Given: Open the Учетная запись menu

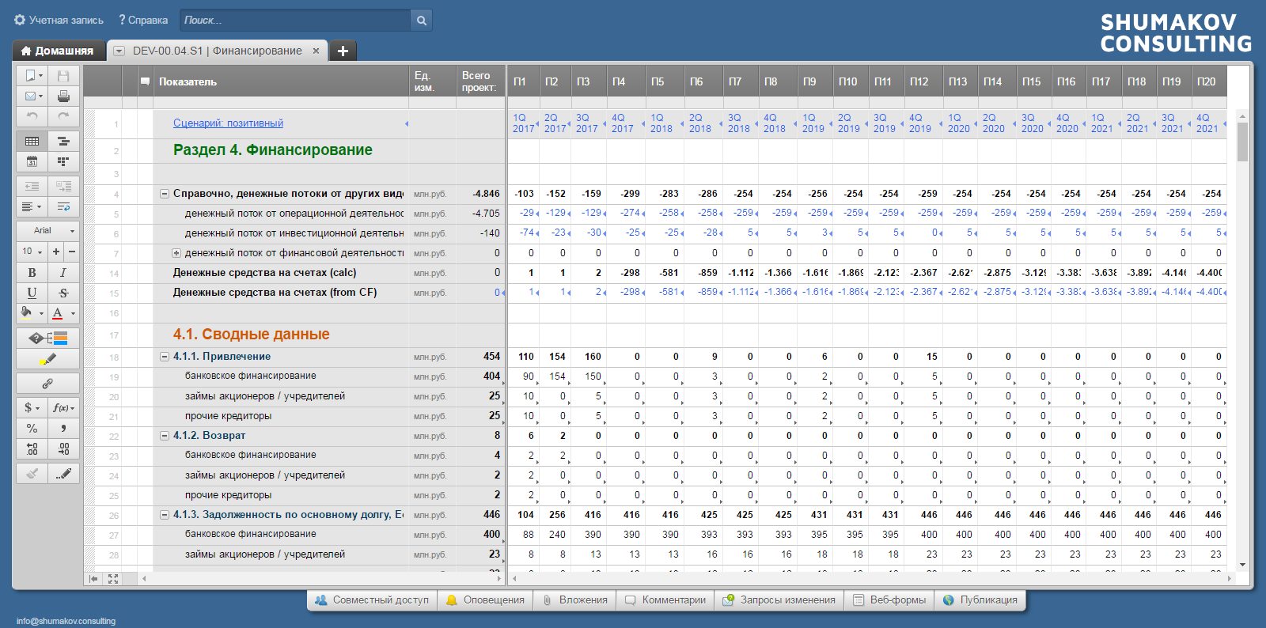Looking at the screenshot, I should coord(59,21).
